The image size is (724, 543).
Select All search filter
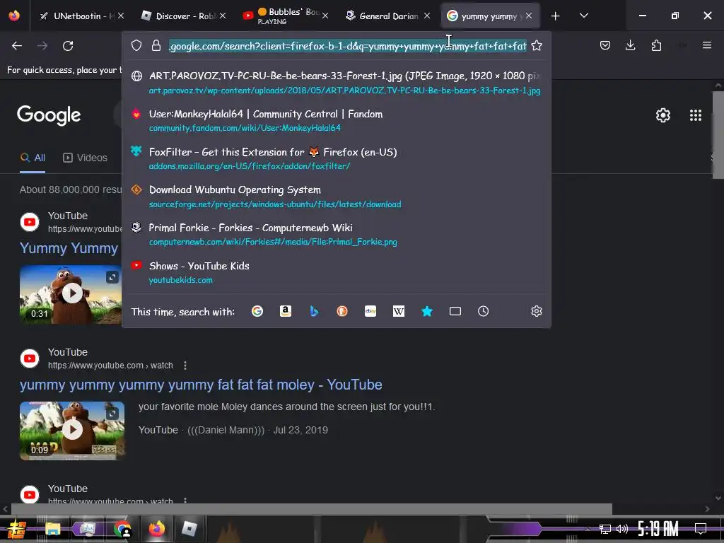(x=33, y=158)
